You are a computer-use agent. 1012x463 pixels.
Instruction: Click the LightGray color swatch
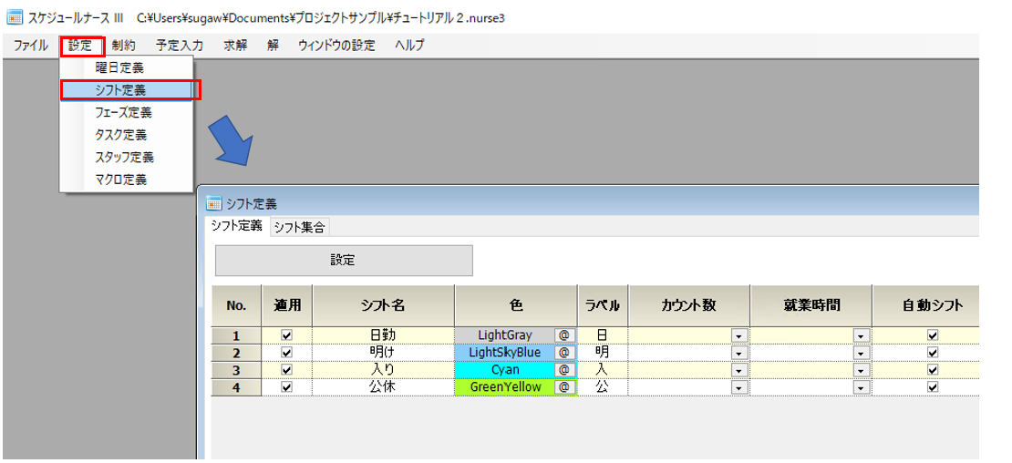(x=505, y=335)
